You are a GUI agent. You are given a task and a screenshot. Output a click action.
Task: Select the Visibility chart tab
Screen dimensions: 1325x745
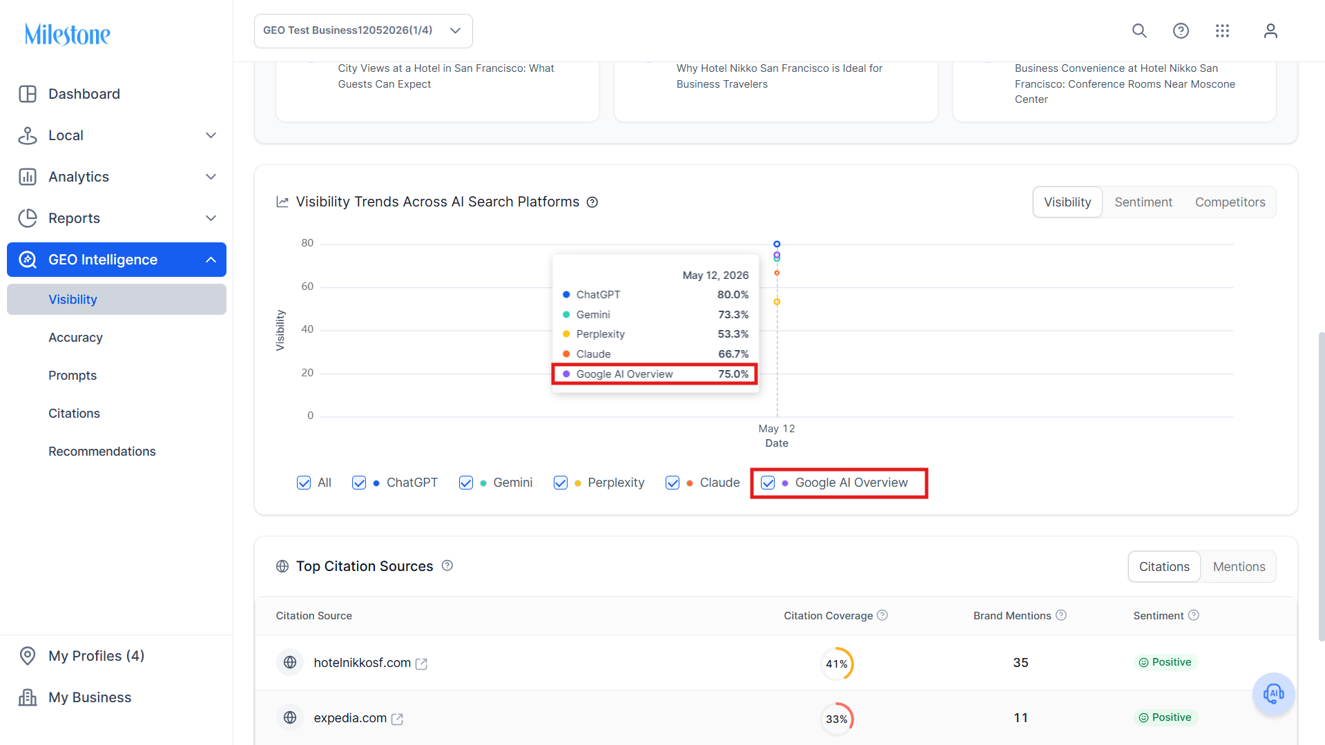click(x=1067, y=202)
